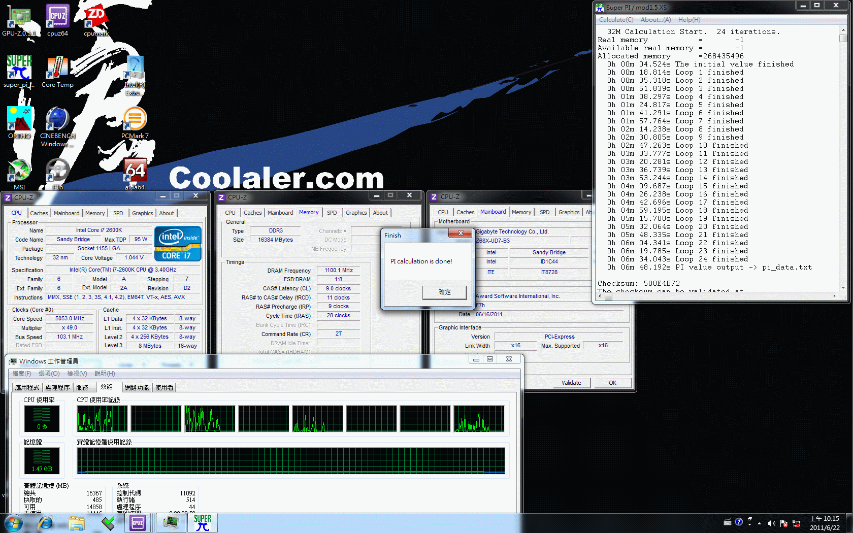Open CINEBENCH Windows desktop shortcut
Viewport: 853px width, 533px height.
click(x=57, y=127)
